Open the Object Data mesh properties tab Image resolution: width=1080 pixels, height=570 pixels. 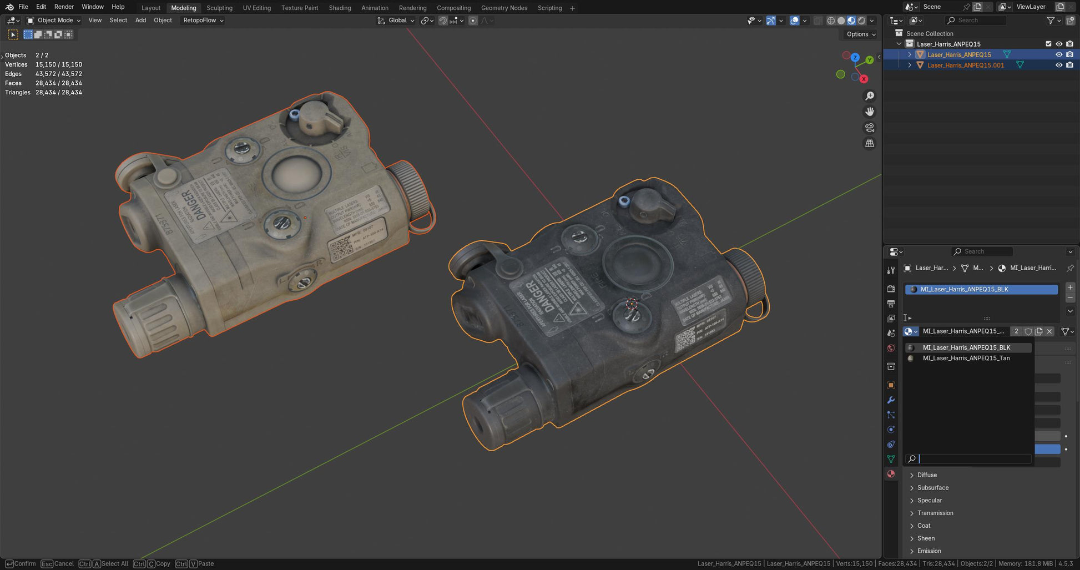pos(891,459)
